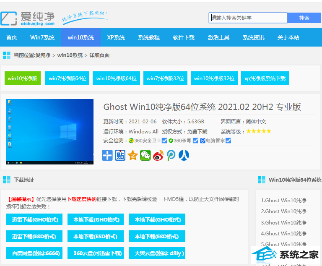Click the windows icon beside 当前位置

pyautogui.click(x=7, y=55)
